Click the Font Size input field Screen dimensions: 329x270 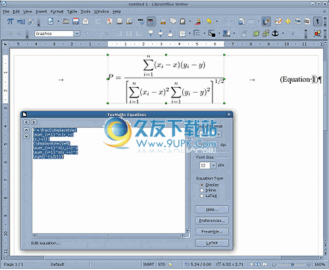pos(205,165)
